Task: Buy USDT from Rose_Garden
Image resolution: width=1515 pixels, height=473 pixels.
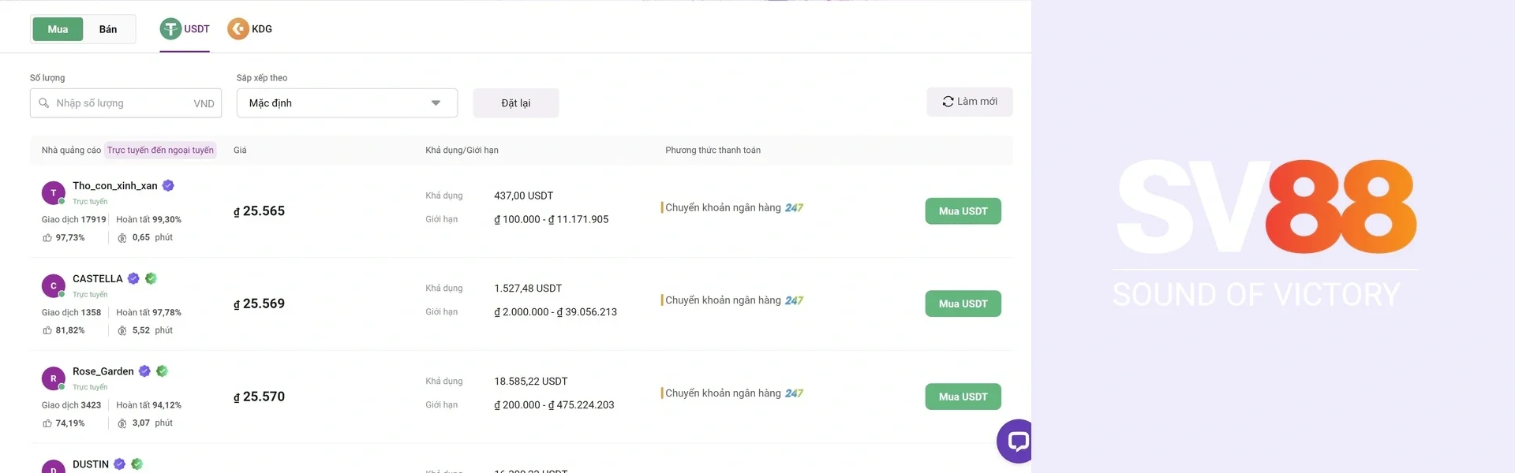Action: (x=963, y=397)
